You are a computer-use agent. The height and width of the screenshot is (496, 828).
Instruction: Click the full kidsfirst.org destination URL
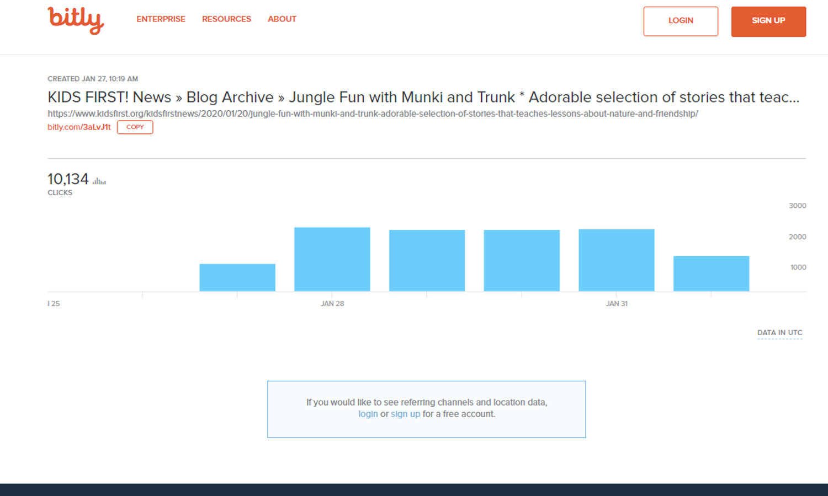373,114
